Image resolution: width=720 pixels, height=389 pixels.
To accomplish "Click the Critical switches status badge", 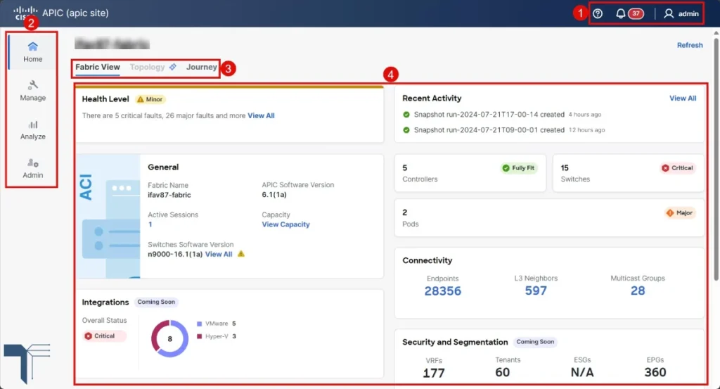I will tap(677, 168).
